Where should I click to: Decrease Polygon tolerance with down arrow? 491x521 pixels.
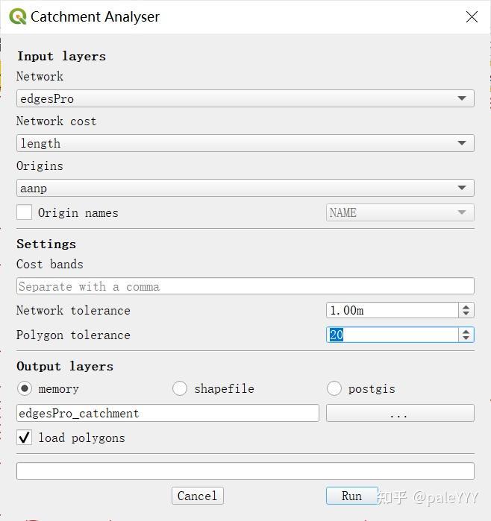tap(466, 338)
